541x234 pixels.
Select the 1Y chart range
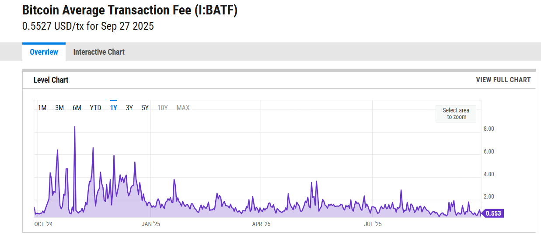(x=113, y=108)
